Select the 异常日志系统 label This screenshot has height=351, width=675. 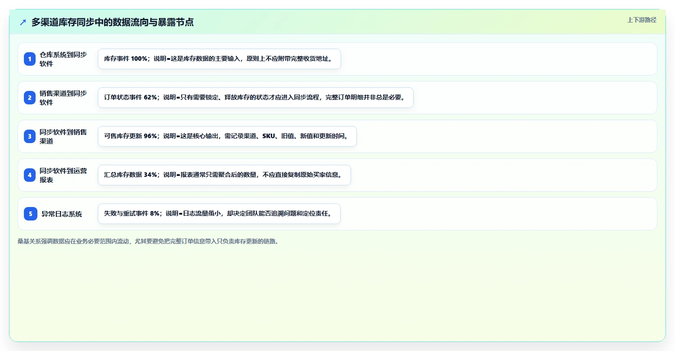62,214
